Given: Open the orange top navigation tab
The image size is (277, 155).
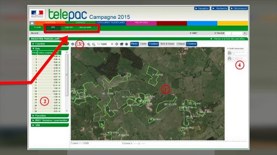Looking at the screenshot, I should click(50, 23).
